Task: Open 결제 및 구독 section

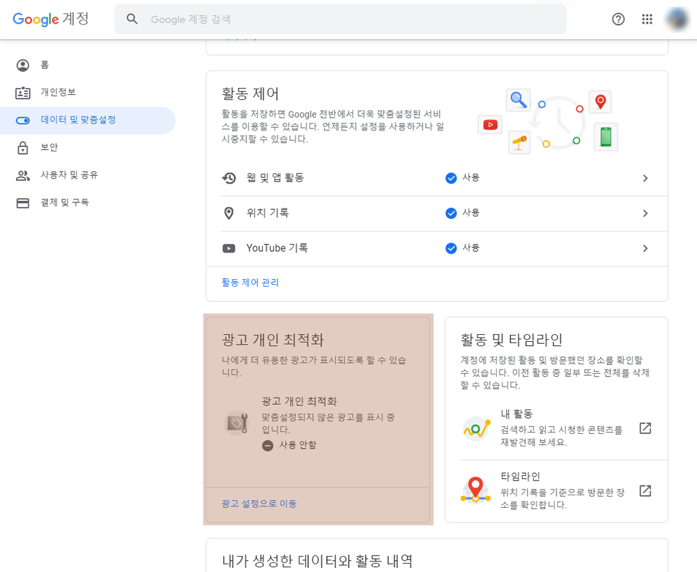Action: tap(88, 203)
